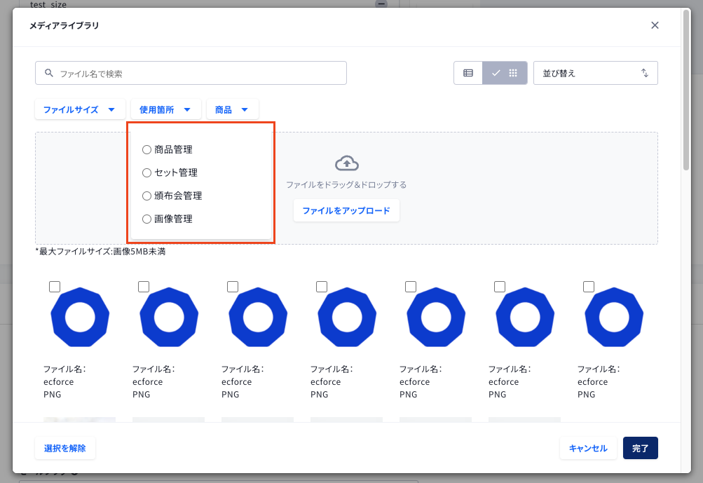Click the search magnifier icon

tap(49, 73)
